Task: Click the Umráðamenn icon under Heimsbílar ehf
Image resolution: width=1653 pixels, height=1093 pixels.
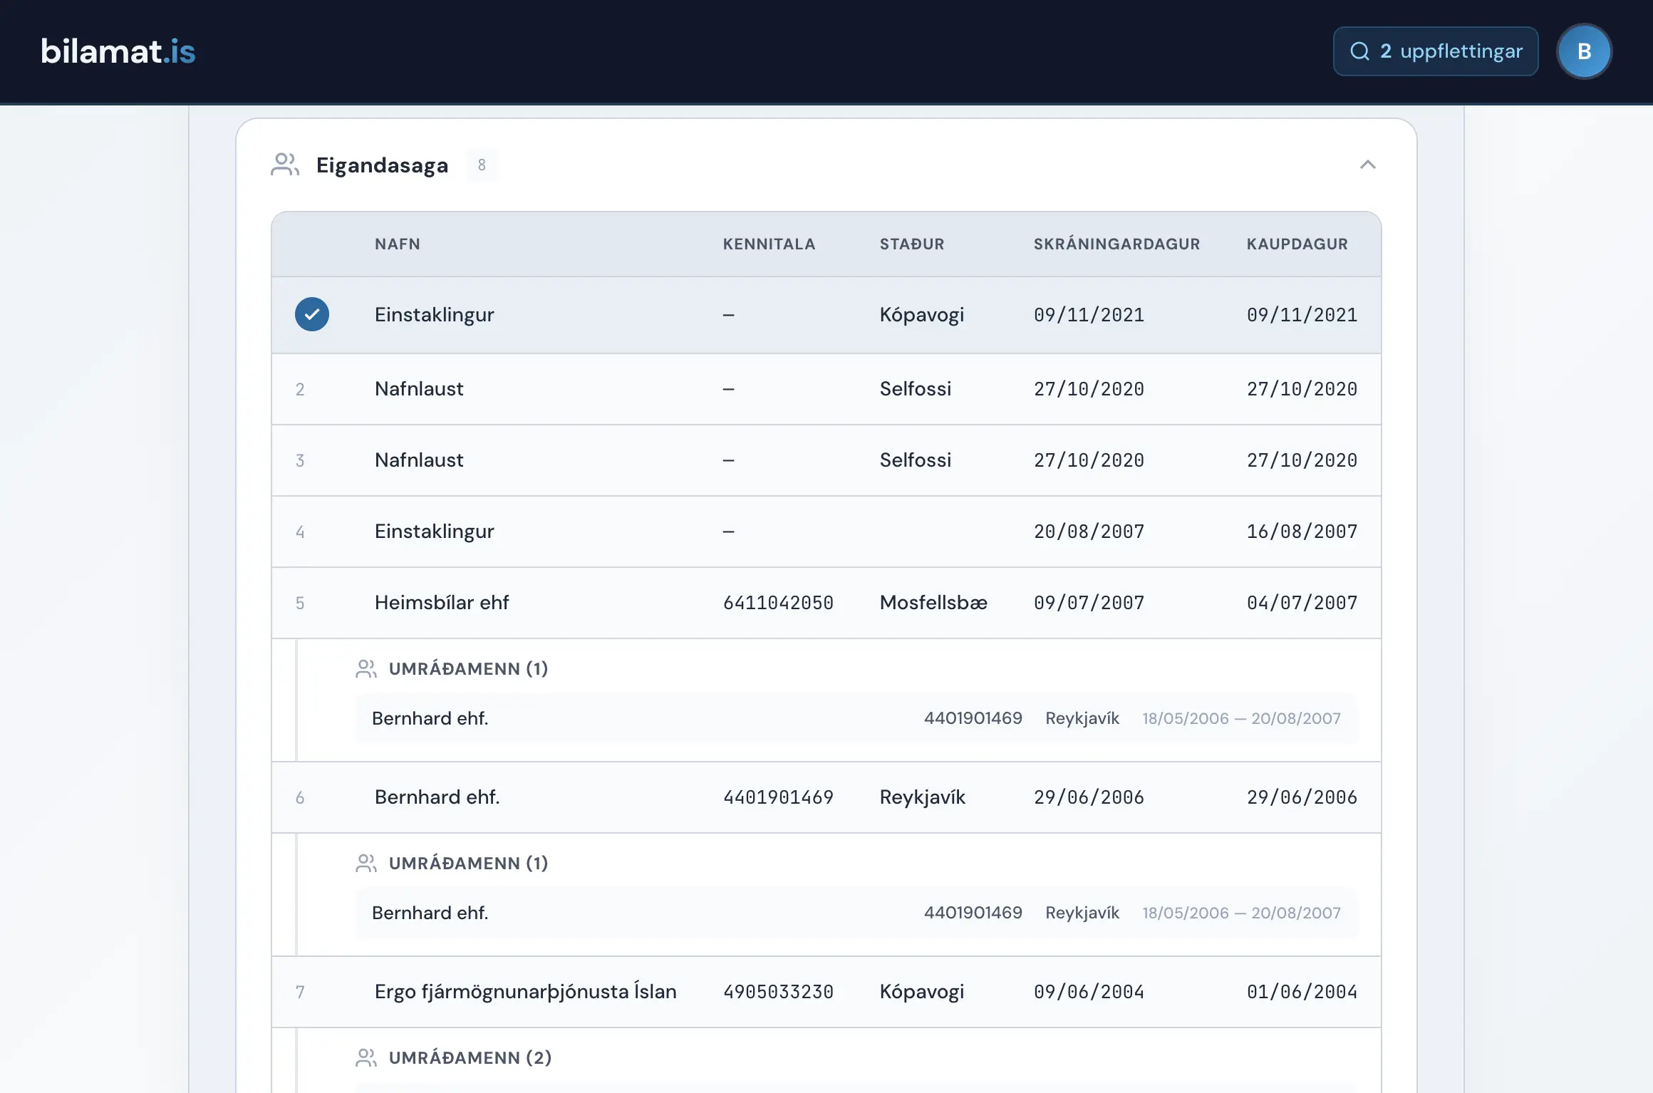Action: point(366,668)
